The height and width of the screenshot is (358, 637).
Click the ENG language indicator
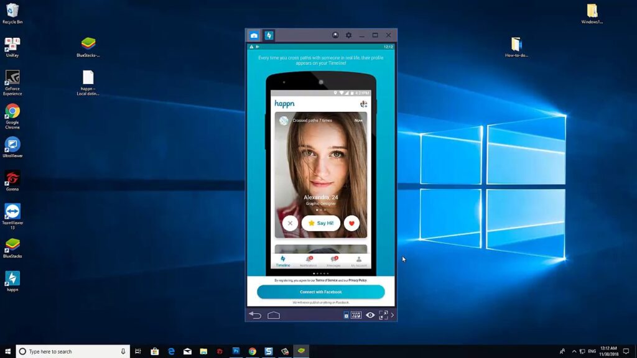coord(592,352)
